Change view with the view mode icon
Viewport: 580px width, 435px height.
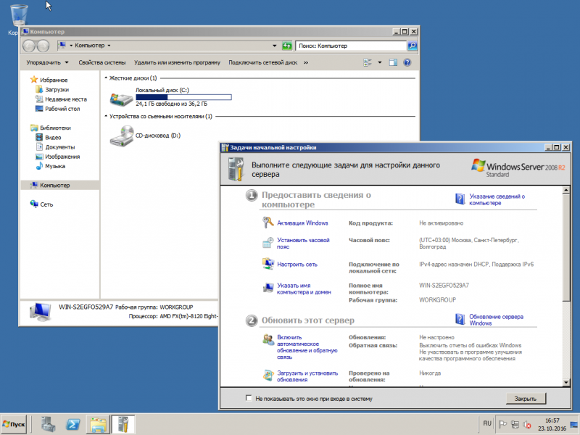pyautogui.click(x=368, y=62)
